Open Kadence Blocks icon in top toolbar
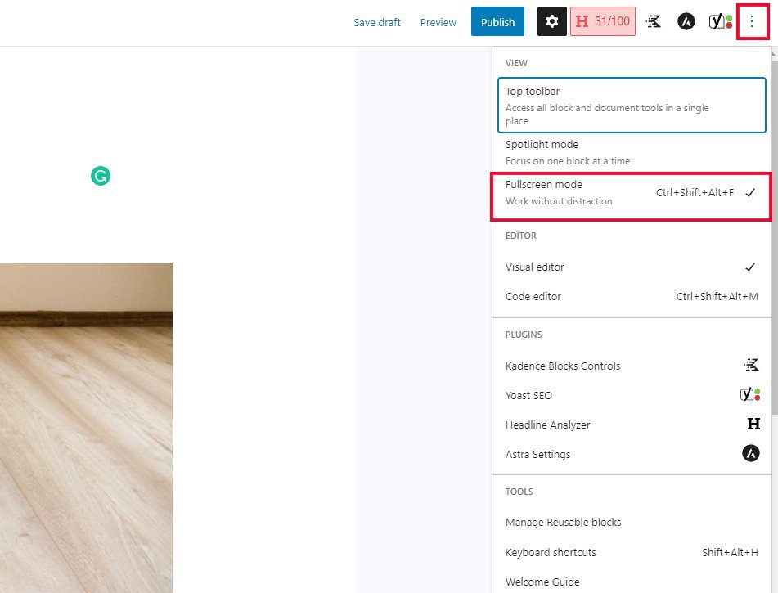The image size is (778, 593). pos(654,22)
